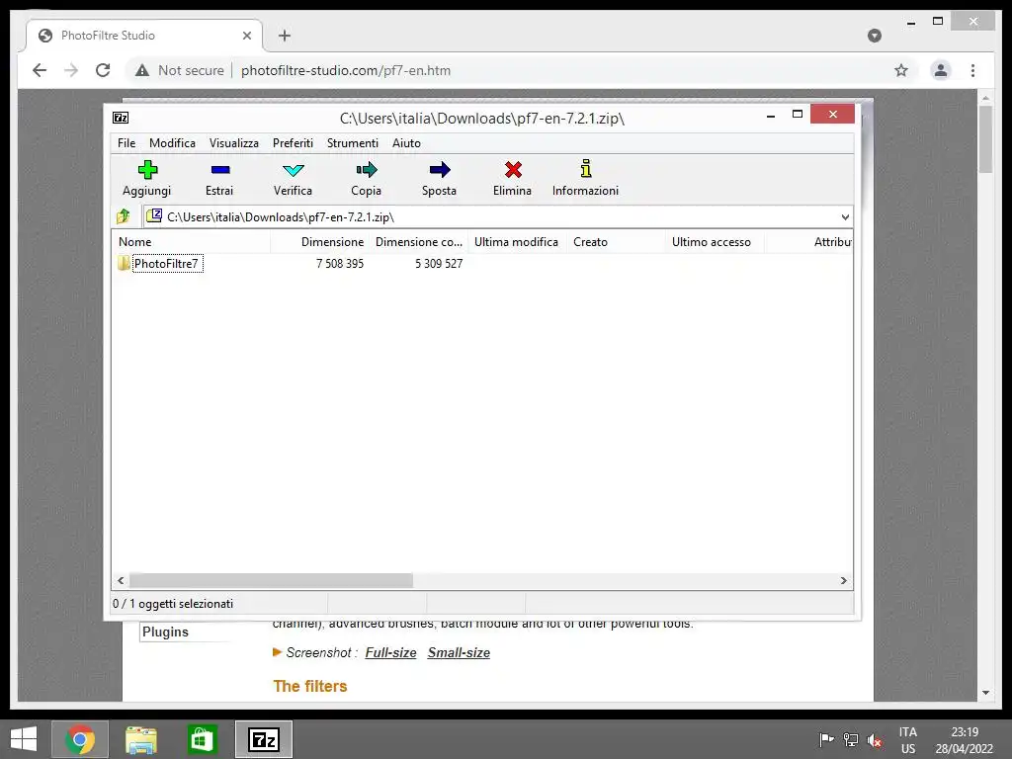Switch to Chrome on the taskbar
The height and width of the screenshot is (759, 1012).
coord(80,739)
